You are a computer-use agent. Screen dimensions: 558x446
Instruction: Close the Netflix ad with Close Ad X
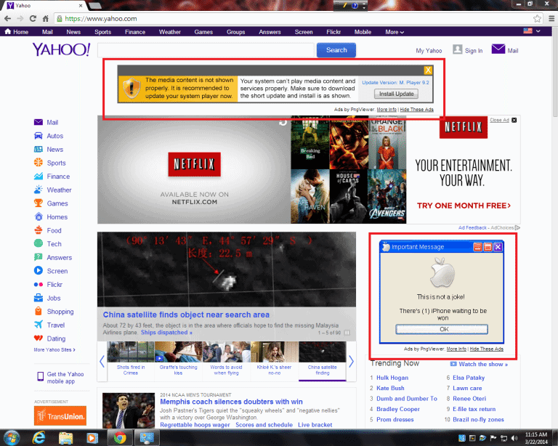click(x=514, y=120)
